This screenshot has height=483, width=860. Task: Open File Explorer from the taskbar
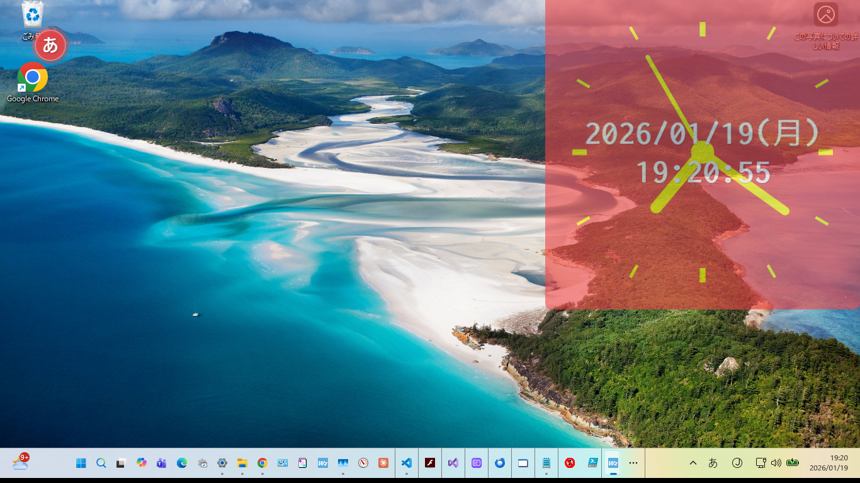point(242,463)
